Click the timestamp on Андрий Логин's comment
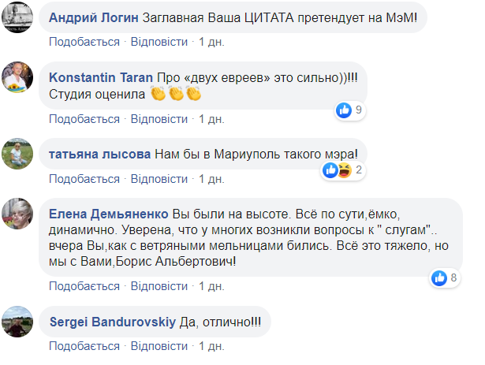Screen dimensions: 485x365 pos(211,40)
